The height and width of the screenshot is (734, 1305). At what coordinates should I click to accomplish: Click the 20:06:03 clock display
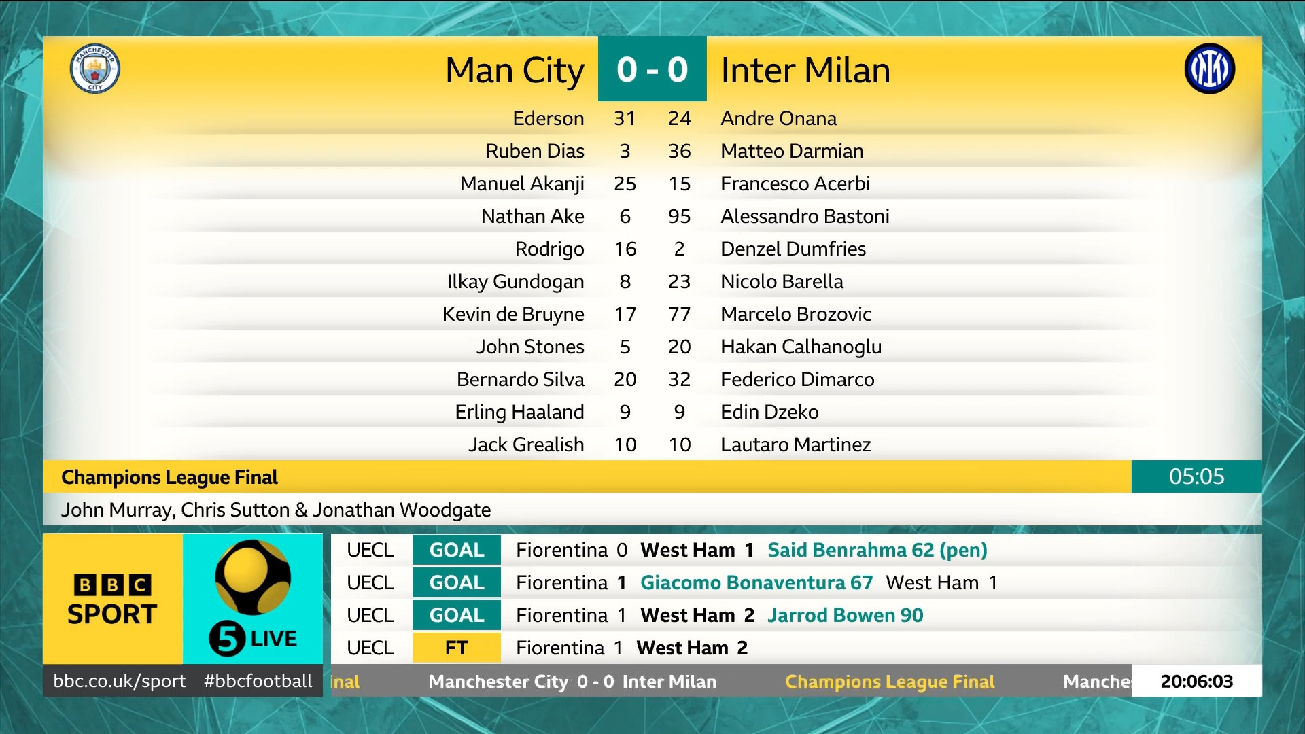pos(1196,681)
